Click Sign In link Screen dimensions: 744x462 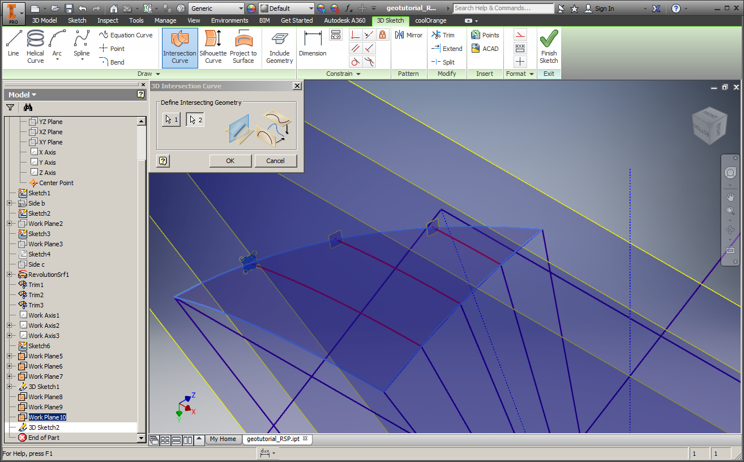coord(599,8)
